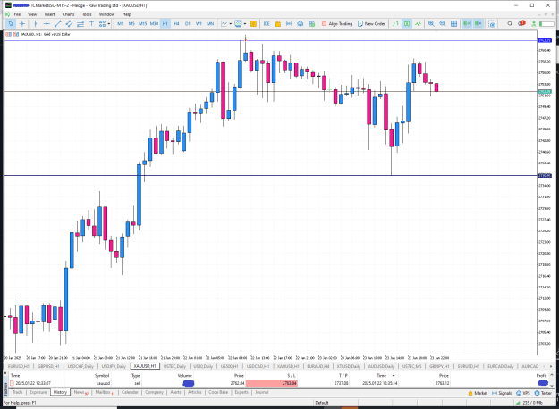Open the chart templates icon
This screenshot has width=559, height=409.
pyautogui.click(x=238, y=24)
